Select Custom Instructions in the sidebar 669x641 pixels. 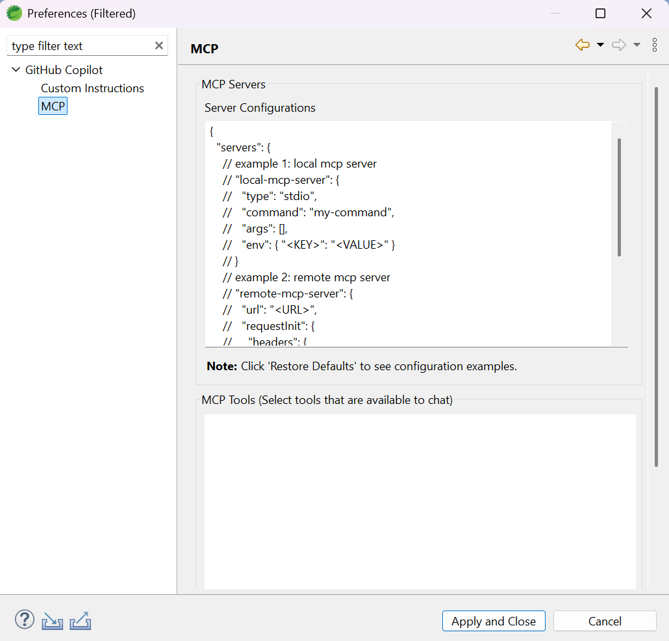[x=92, y=88]
